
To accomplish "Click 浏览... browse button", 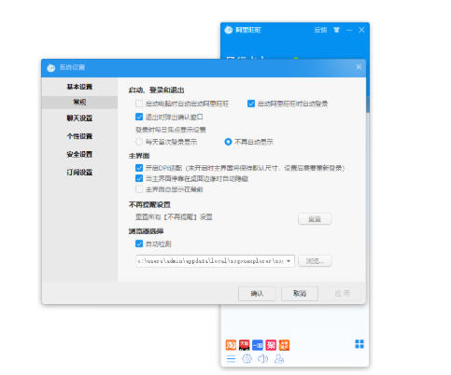I will click(x=315, y=261).
